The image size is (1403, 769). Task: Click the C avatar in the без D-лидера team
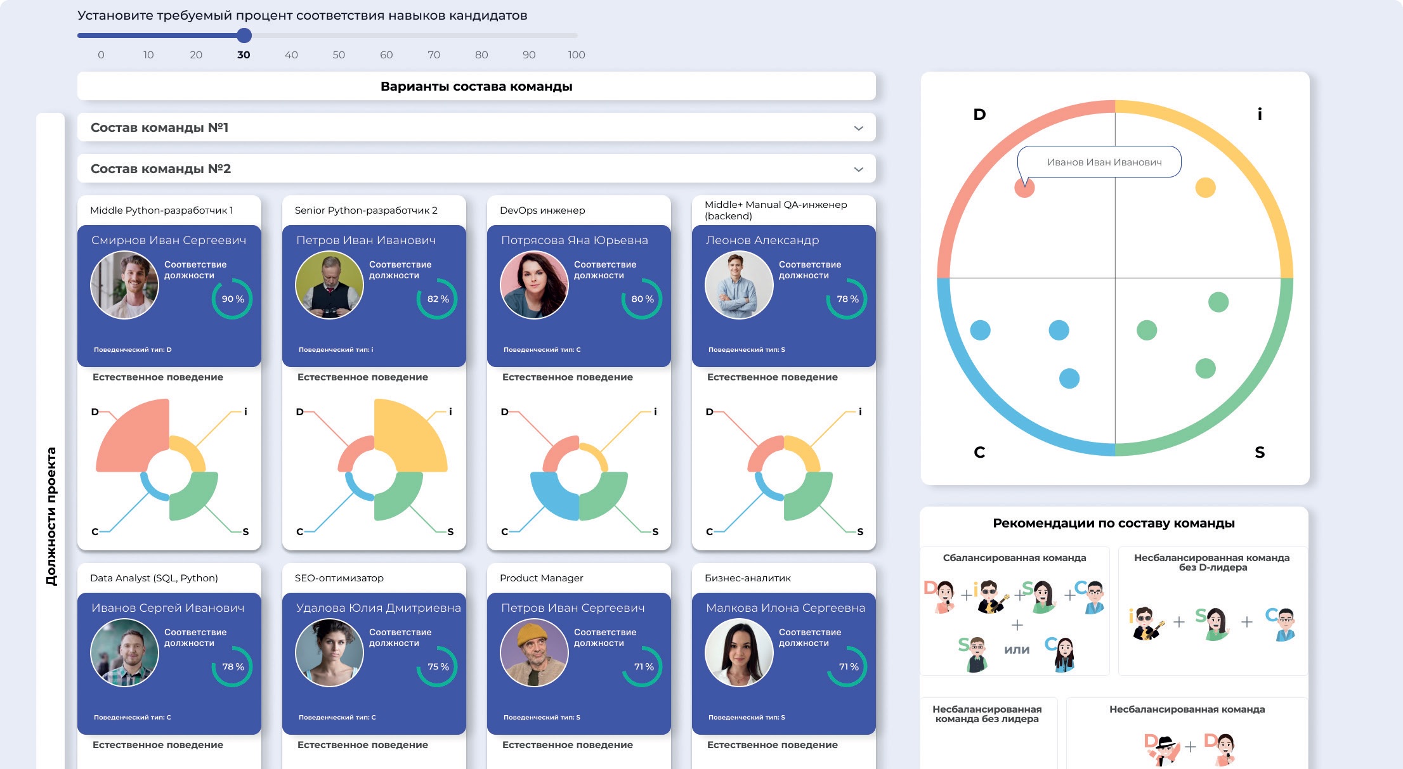[x=1281, y=623]
